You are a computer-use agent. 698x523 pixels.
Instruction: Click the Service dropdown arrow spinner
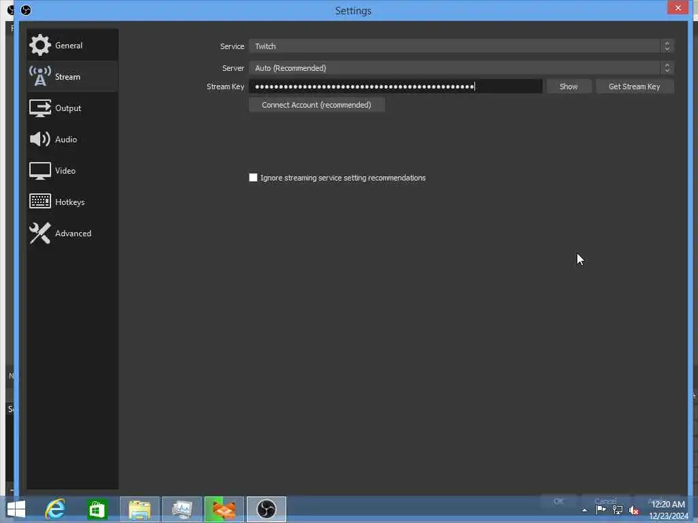tap(667, 46)
